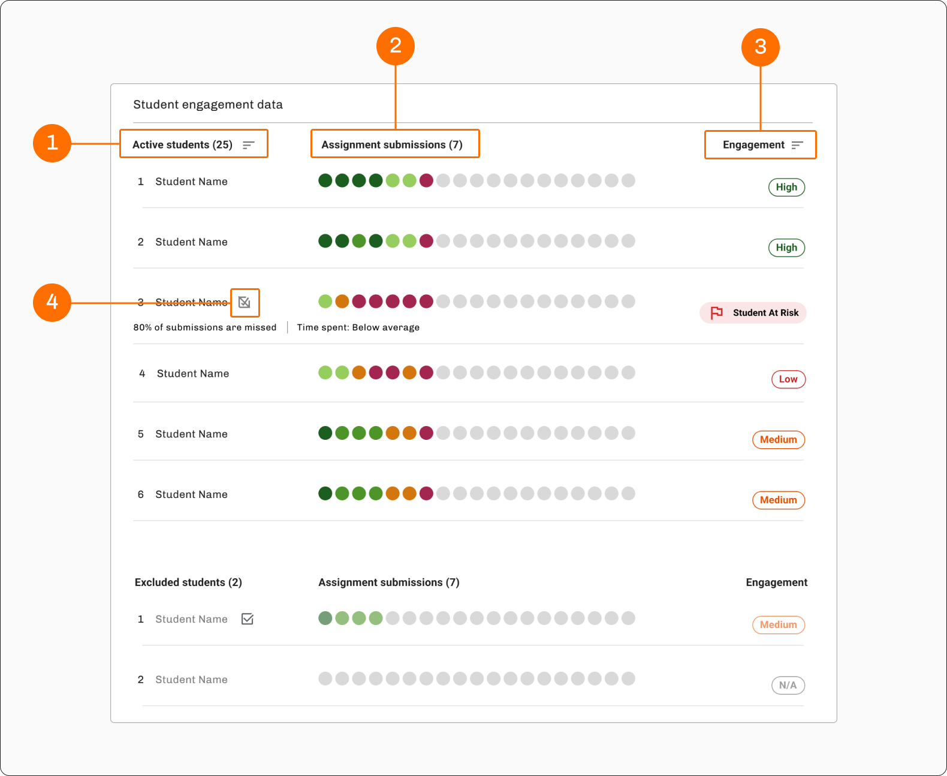
Task: Open active student 4 name
Action: coord(193,374)
